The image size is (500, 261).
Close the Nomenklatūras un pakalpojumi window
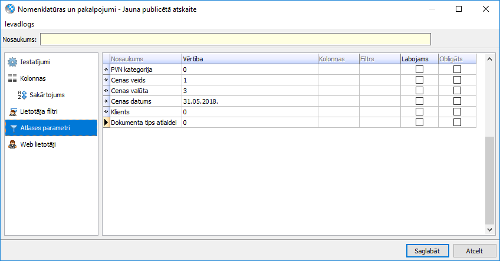pos(486,9)
